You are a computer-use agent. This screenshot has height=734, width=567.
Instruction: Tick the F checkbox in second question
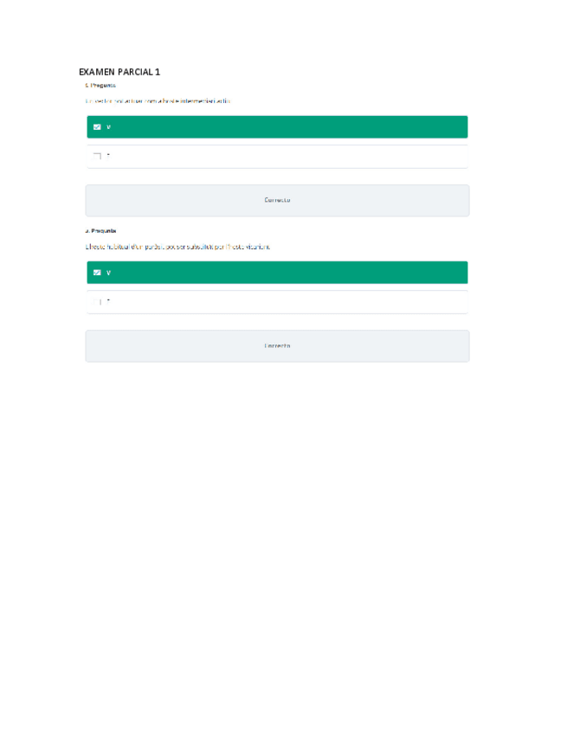tap(97, 302)
